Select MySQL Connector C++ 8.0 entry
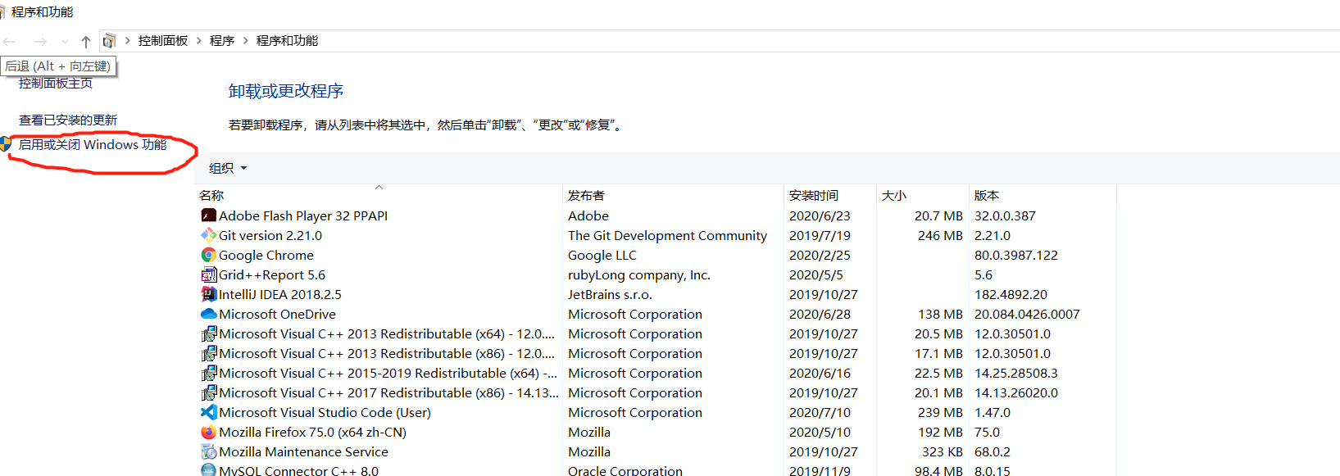This screenshot has width=1340, height=476. pos(298,470)
